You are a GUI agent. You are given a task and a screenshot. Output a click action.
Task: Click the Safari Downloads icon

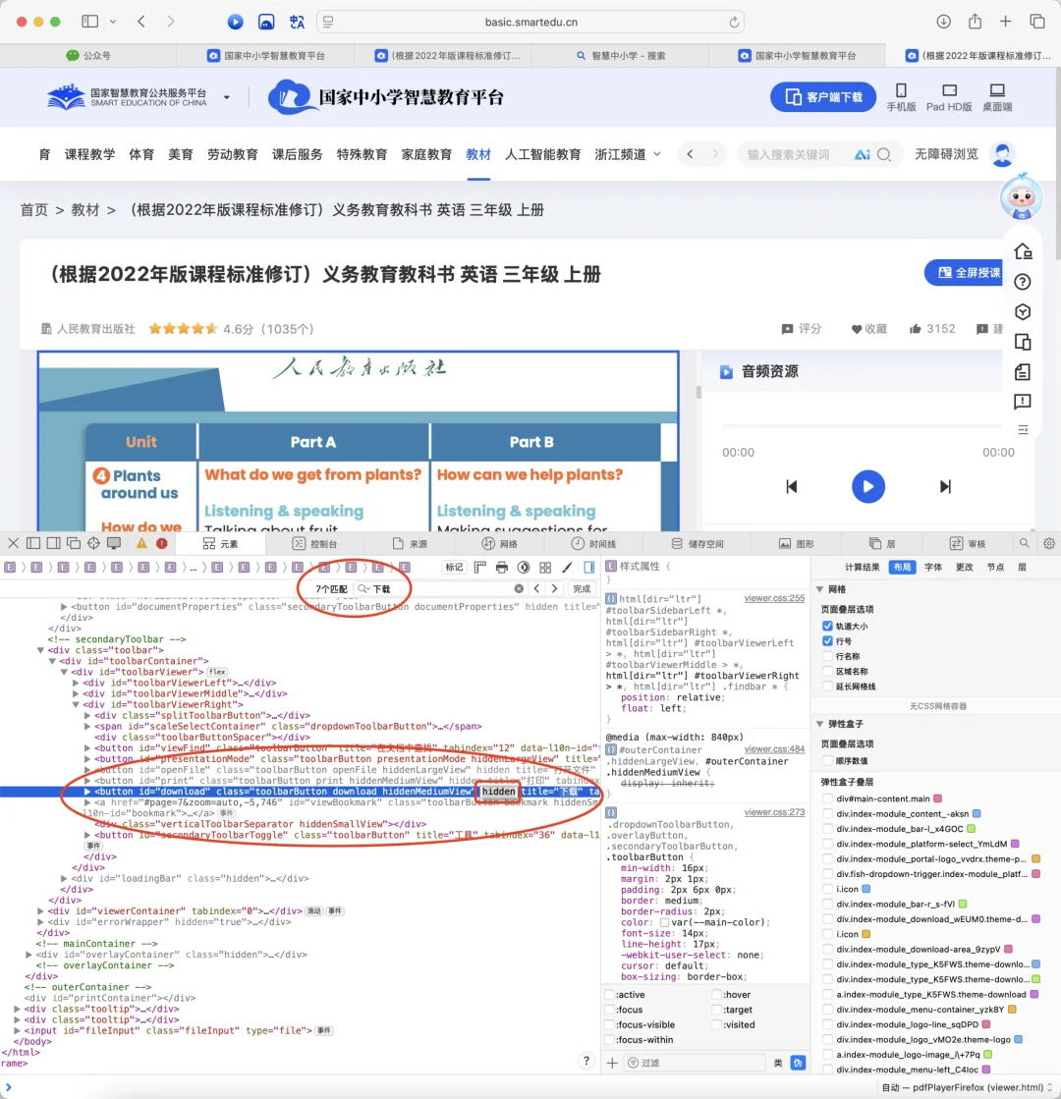[944, 22]
